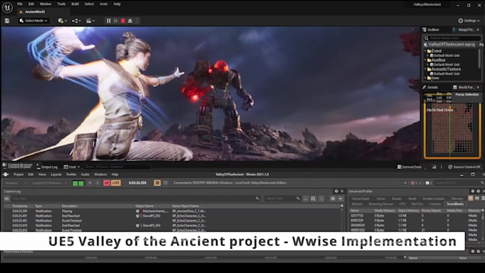This screenshot has width=485, height=273.
Task: Click the red Start Capture button in Wwise
Action: pos(107,183)
